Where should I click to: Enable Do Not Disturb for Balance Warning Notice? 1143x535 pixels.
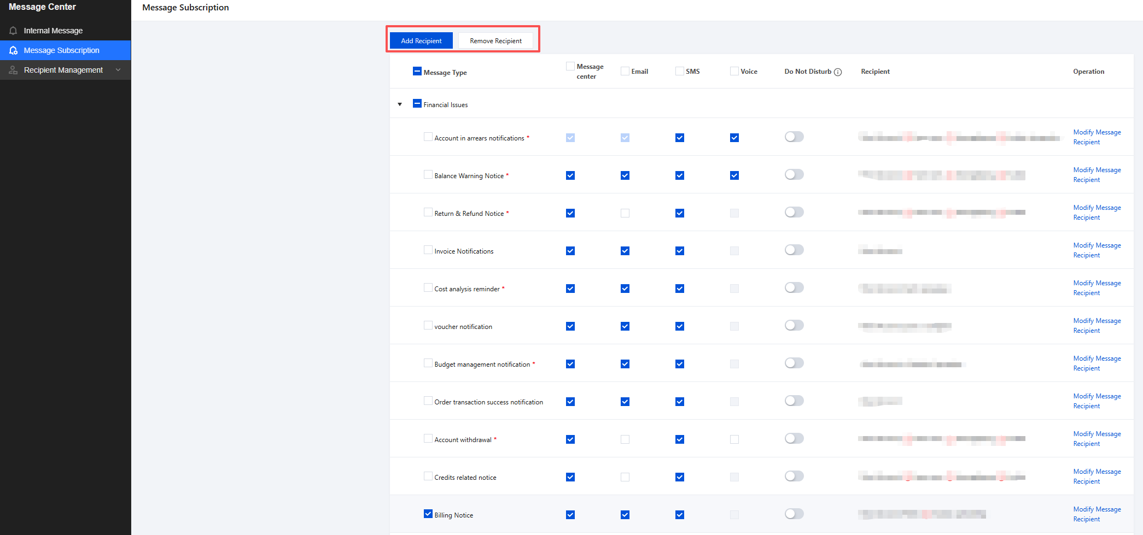(x=794, y=174)
